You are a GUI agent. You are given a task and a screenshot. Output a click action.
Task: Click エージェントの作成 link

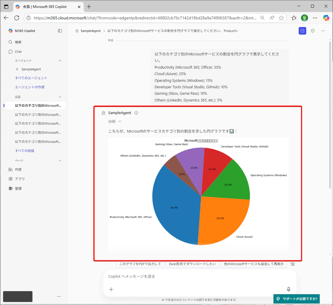[x=30, y=87]
